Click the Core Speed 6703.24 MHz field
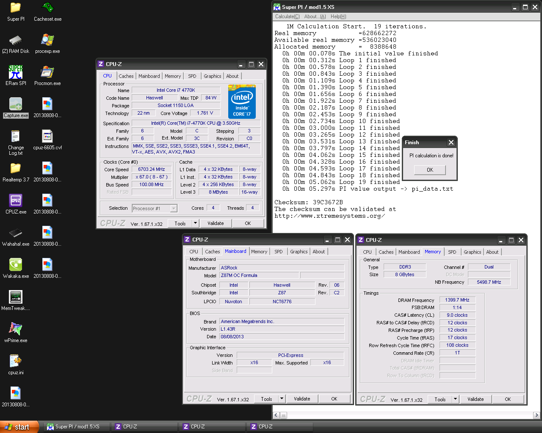The image size is (542, 433). [152, 169]
